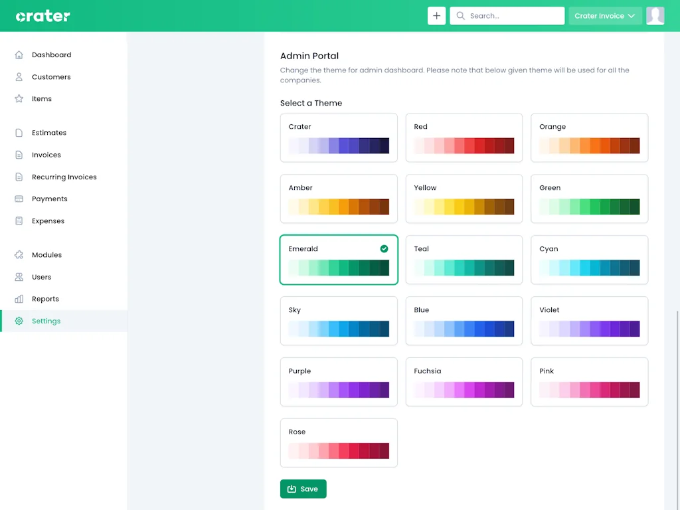Click the plus icon in top bar

436,16
